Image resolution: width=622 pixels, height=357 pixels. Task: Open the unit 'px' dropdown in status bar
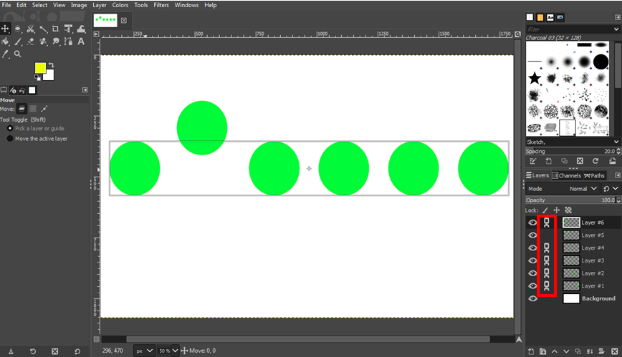tap(144, 351)
